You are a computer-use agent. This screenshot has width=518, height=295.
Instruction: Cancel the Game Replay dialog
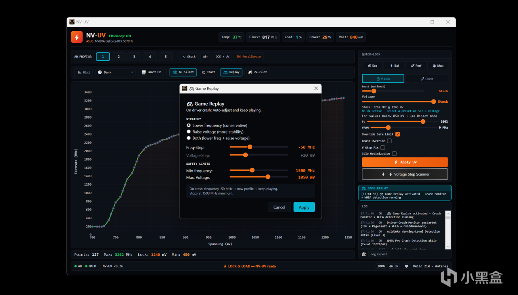tap(279, 207)
